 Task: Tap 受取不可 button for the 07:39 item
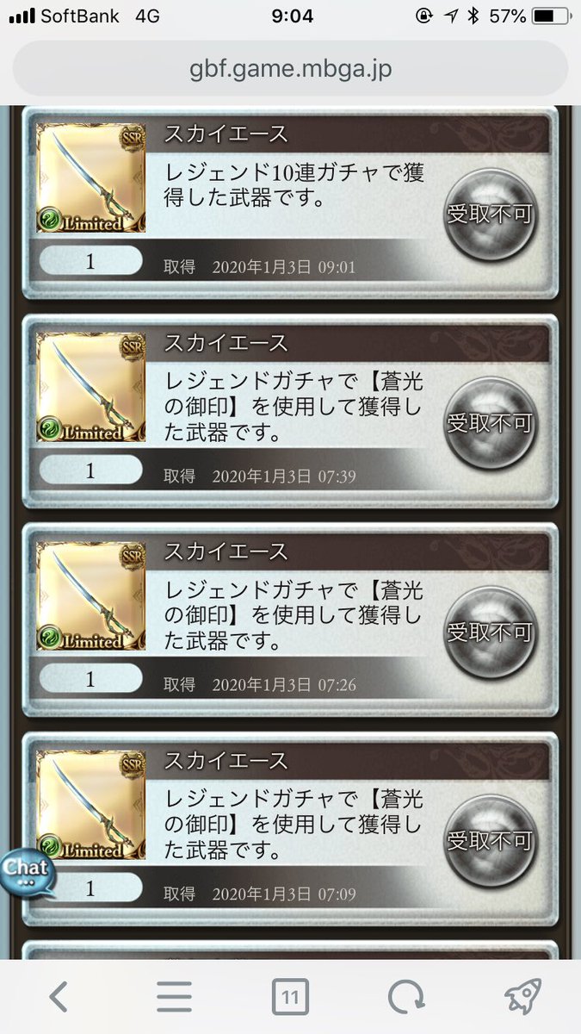pyautogui.click(x=490, y=423)
